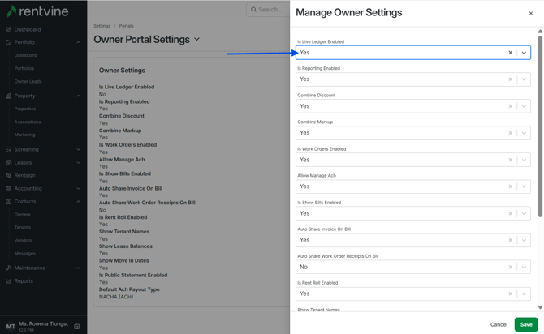544x334 pixels.
Task: Click the Leases icon in sidebar
Action: [x=9, y=162]
